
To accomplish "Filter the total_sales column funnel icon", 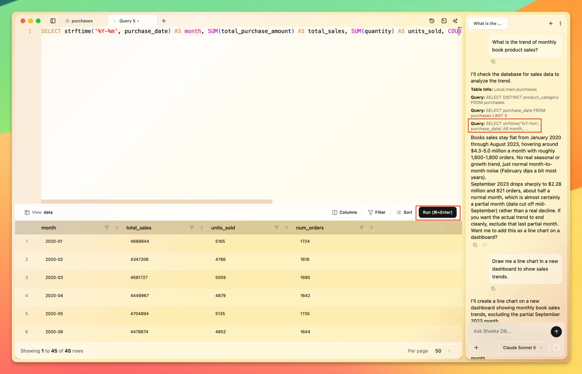I will [192, 228].
